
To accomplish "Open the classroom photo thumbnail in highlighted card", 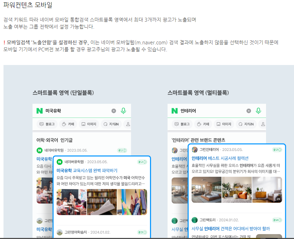I will pyautogui.click(x=71, y=202).
